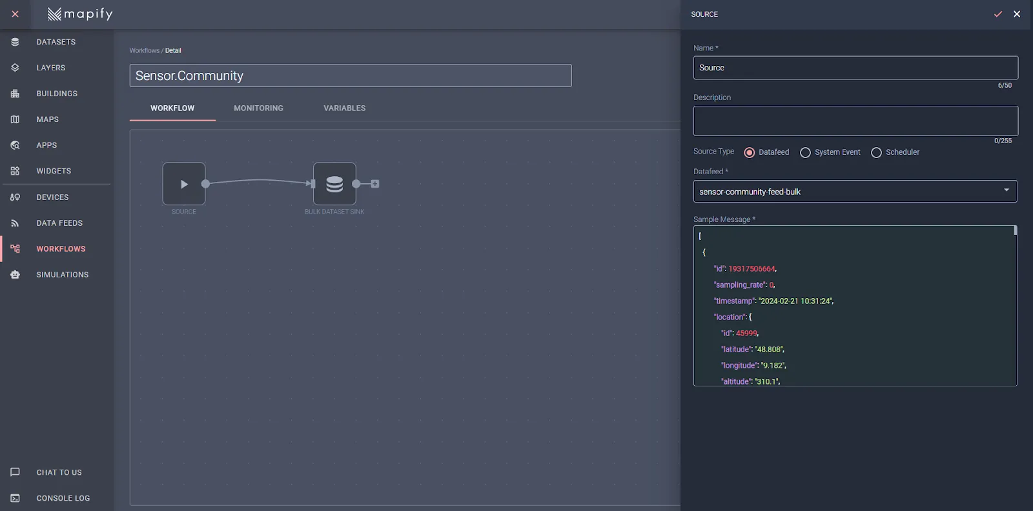Open Apps from the sidebar

click(46, 145)
